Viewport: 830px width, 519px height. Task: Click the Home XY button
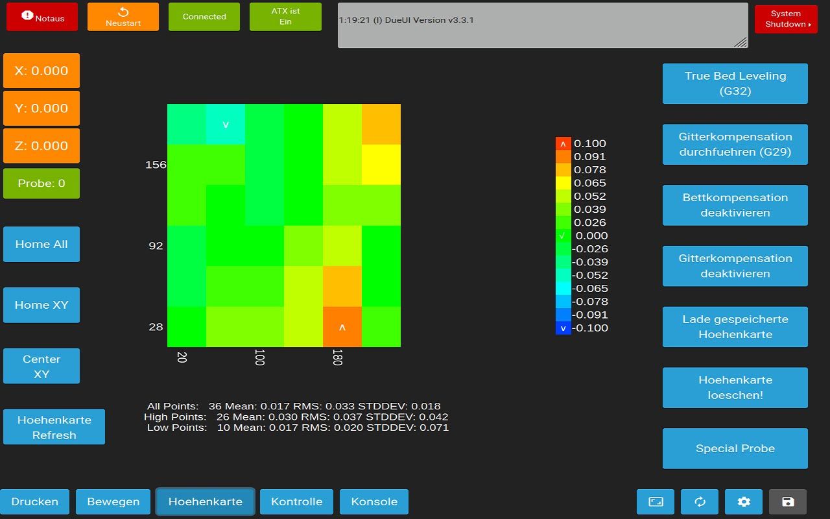[41, 305]
